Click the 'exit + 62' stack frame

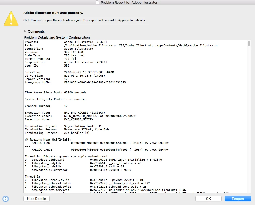coord(74,167)
